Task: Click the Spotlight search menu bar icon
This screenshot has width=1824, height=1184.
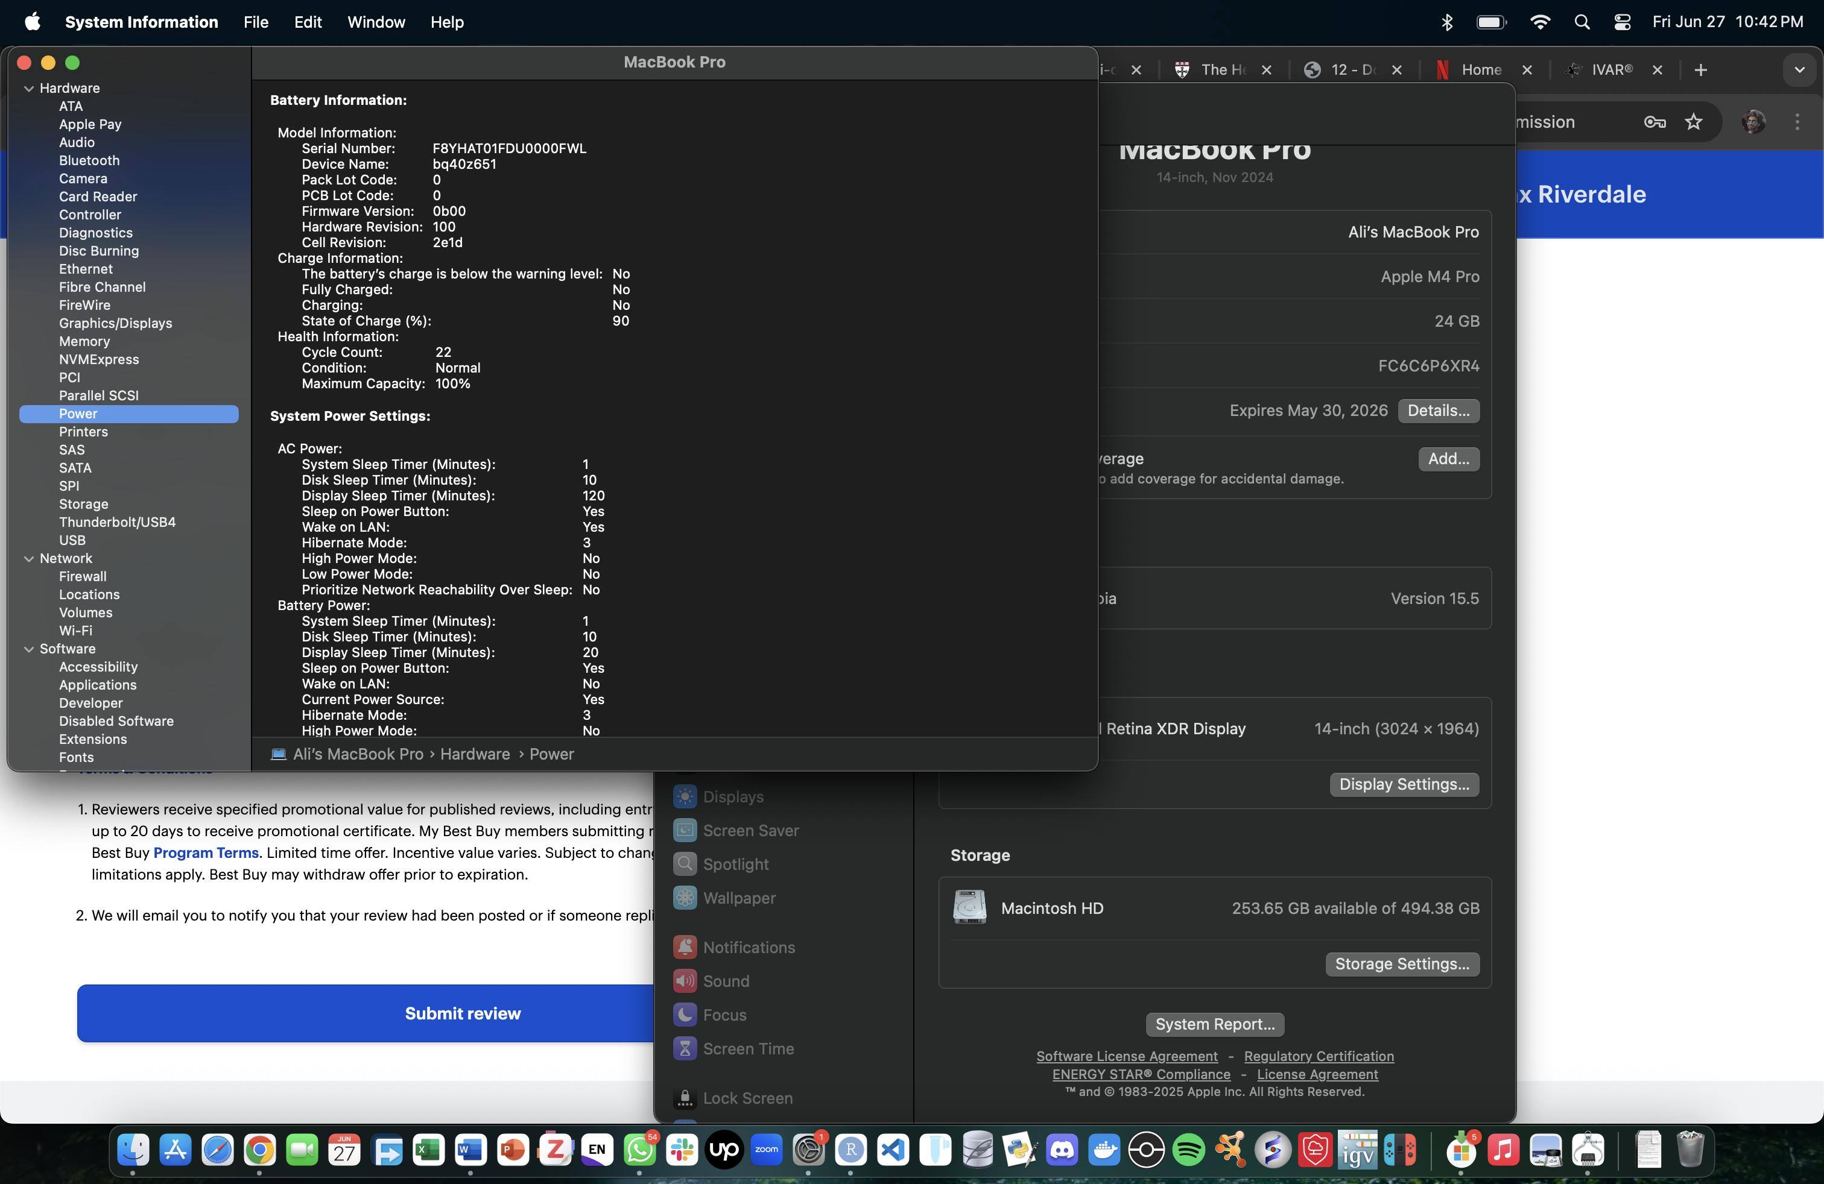Action: [x=1582, y=22]
